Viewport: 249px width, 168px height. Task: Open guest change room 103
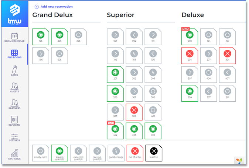coord(134,56)
